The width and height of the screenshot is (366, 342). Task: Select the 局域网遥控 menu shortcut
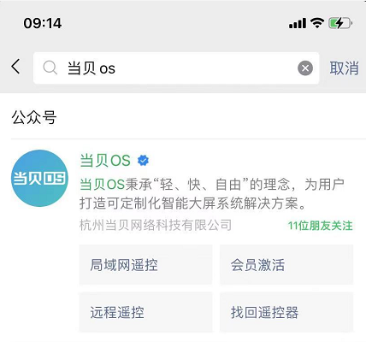[145, 265]
